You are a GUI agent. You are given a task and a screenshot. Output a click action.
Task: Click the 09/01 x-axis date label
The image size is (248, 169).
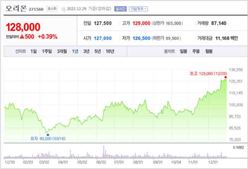coord(158,162)
